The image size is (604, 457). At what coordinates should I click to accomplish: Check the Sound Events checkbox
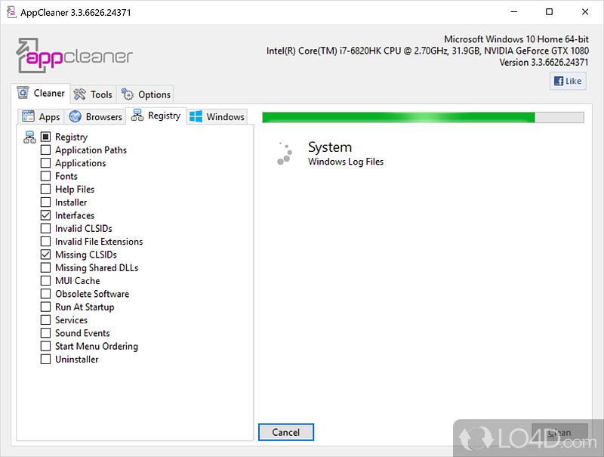[45, 333]
